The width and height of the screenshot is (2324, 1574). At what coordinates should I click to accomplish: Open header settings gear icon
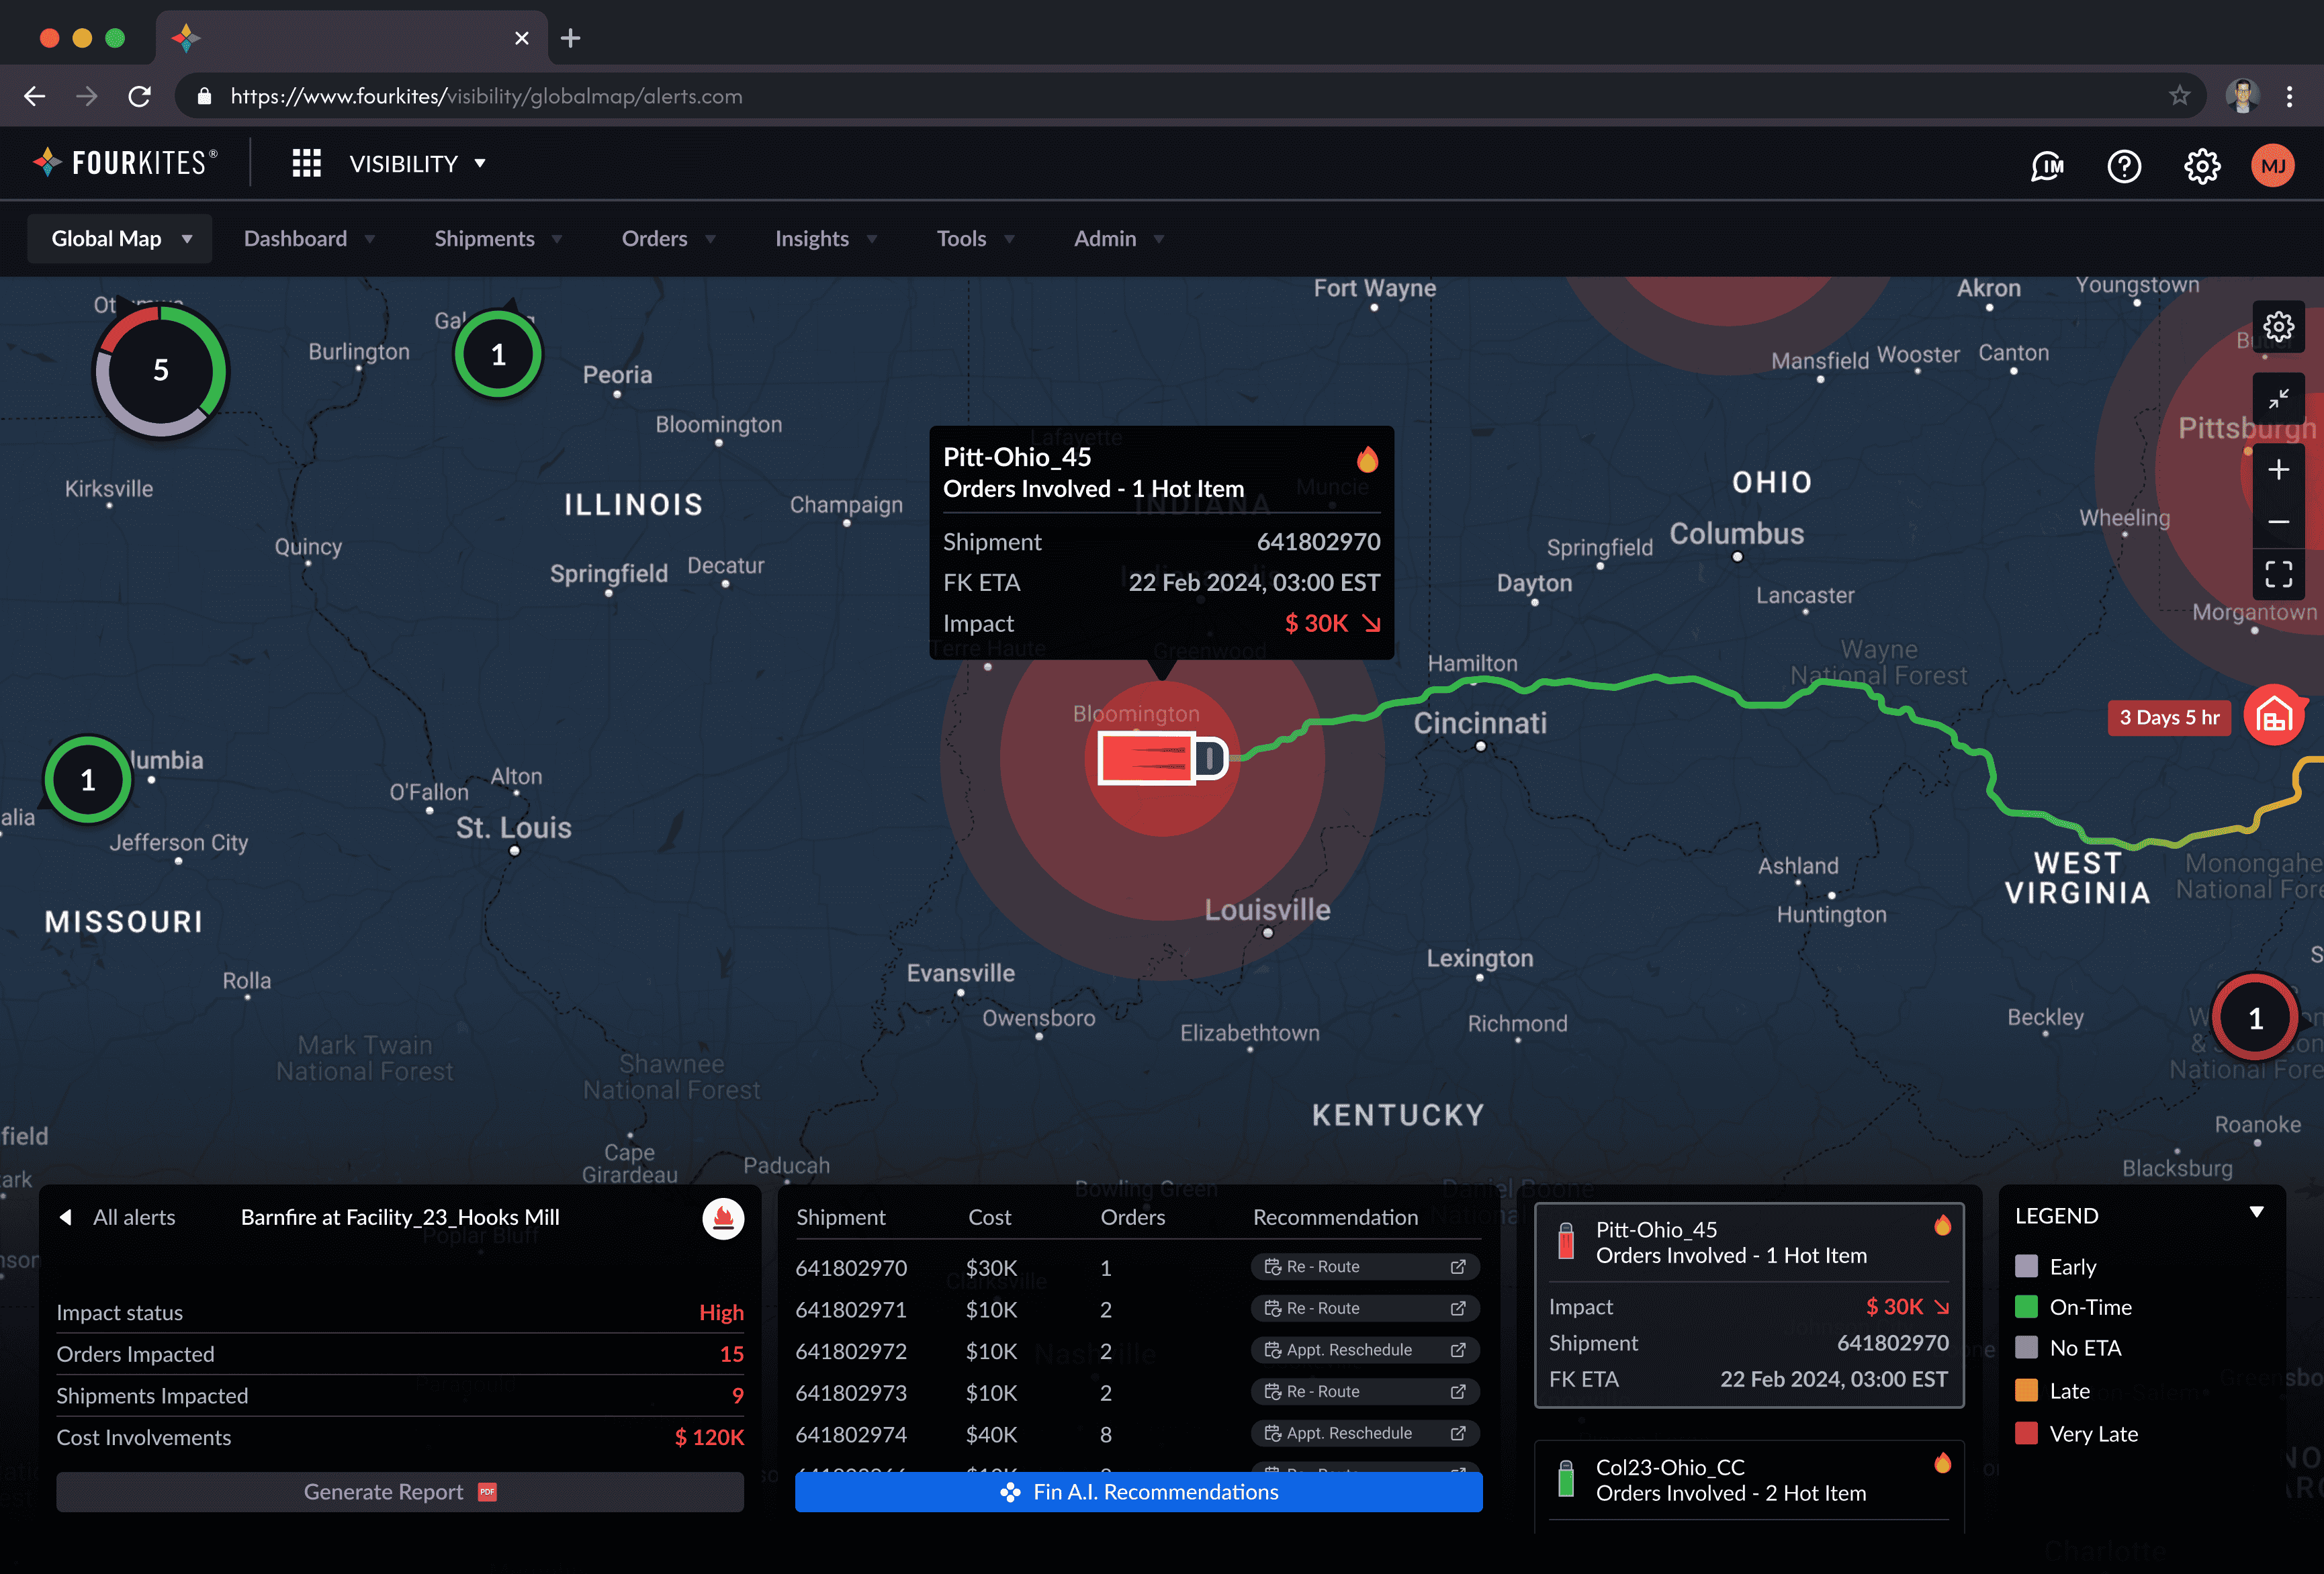click(x=2201, y=165)
